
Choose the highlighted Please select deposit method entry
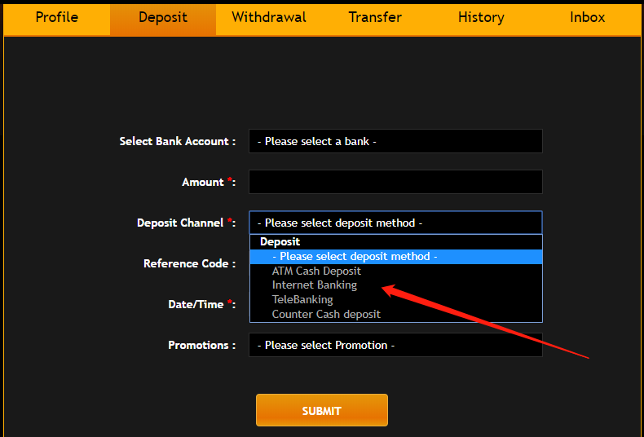(x=396, y=257)
